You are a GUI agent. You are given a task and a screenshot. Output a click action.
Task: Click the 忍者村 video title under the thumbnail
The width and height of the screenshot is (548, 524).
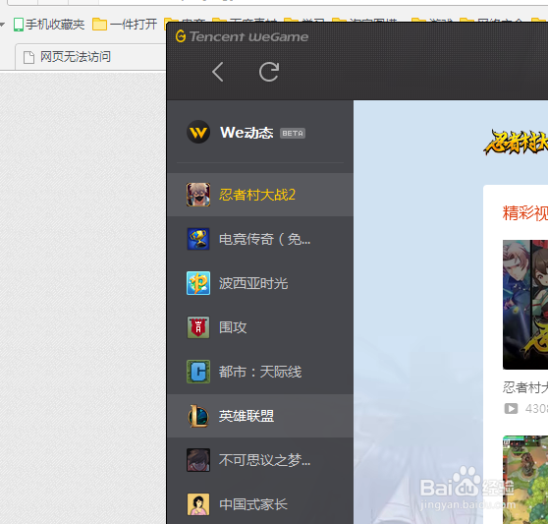(x=525, y=387)
